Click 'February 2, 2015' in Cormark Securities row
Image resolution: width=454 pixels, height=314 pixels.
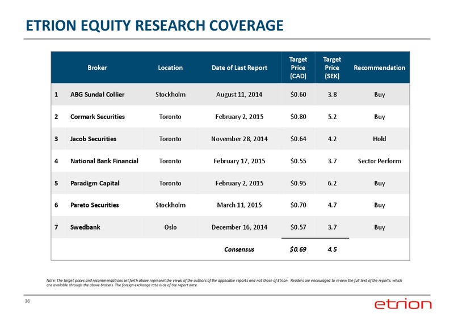click(239, 117)
